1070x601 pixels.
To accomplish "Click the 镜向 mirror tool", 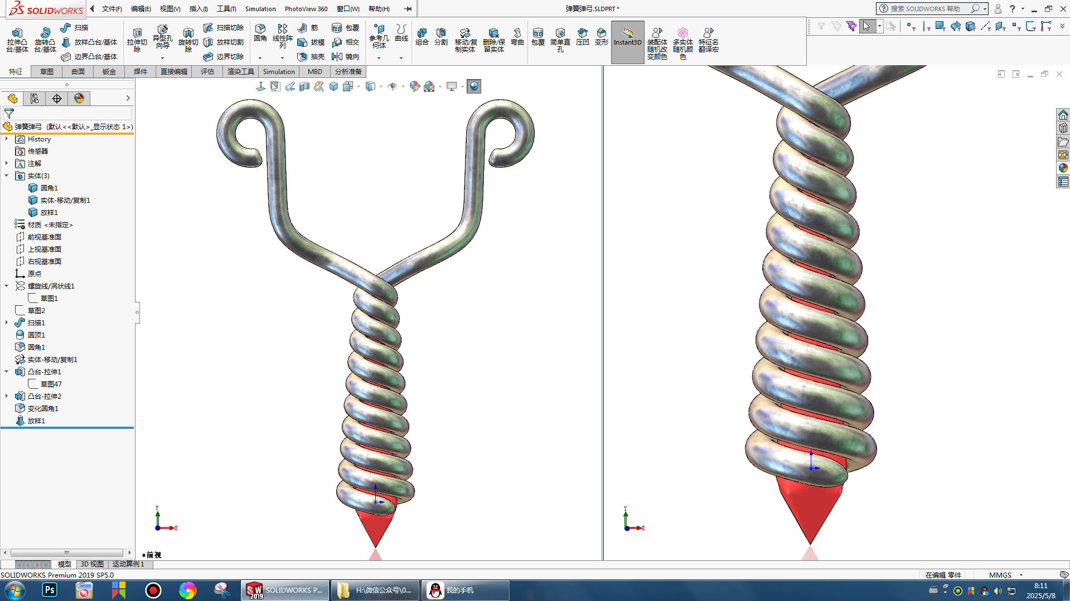I will pyautogui.click(x=345, y=56).
